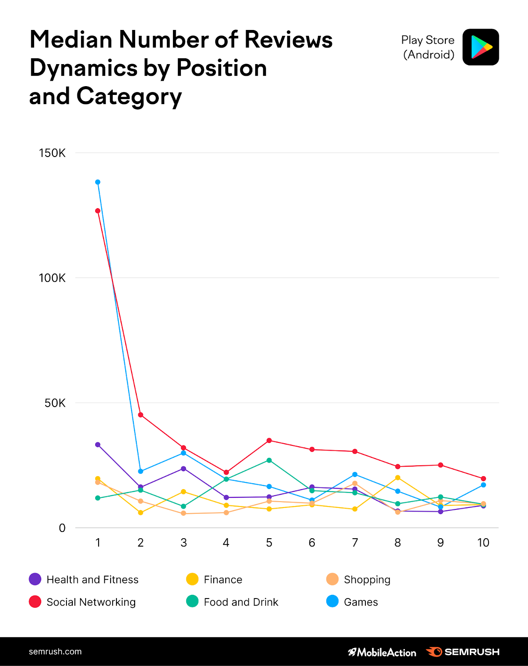528x666 pixels.
Task: Click Social Networking data point at position 1
Action: (x=98, y=211)
